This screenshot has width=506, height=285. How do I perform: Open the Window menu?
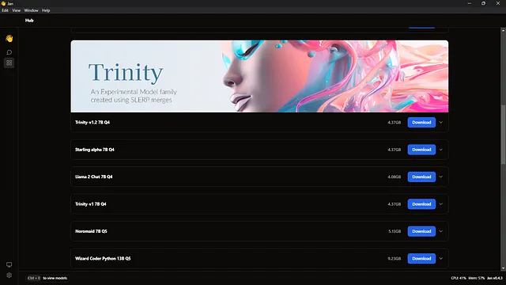tap(31, 10)
